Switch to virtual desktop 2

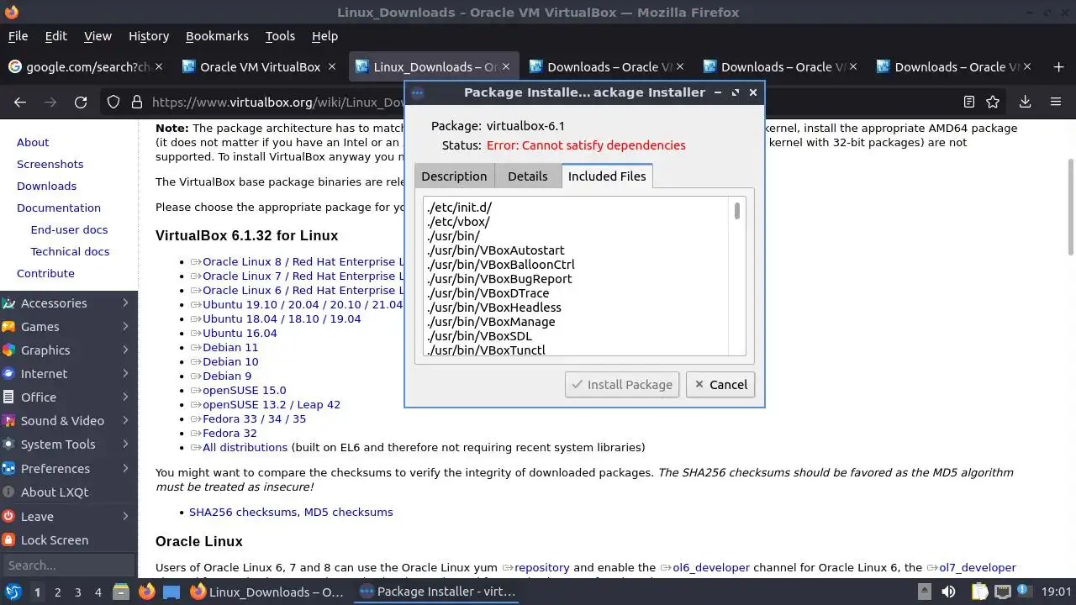pos(57,592)
